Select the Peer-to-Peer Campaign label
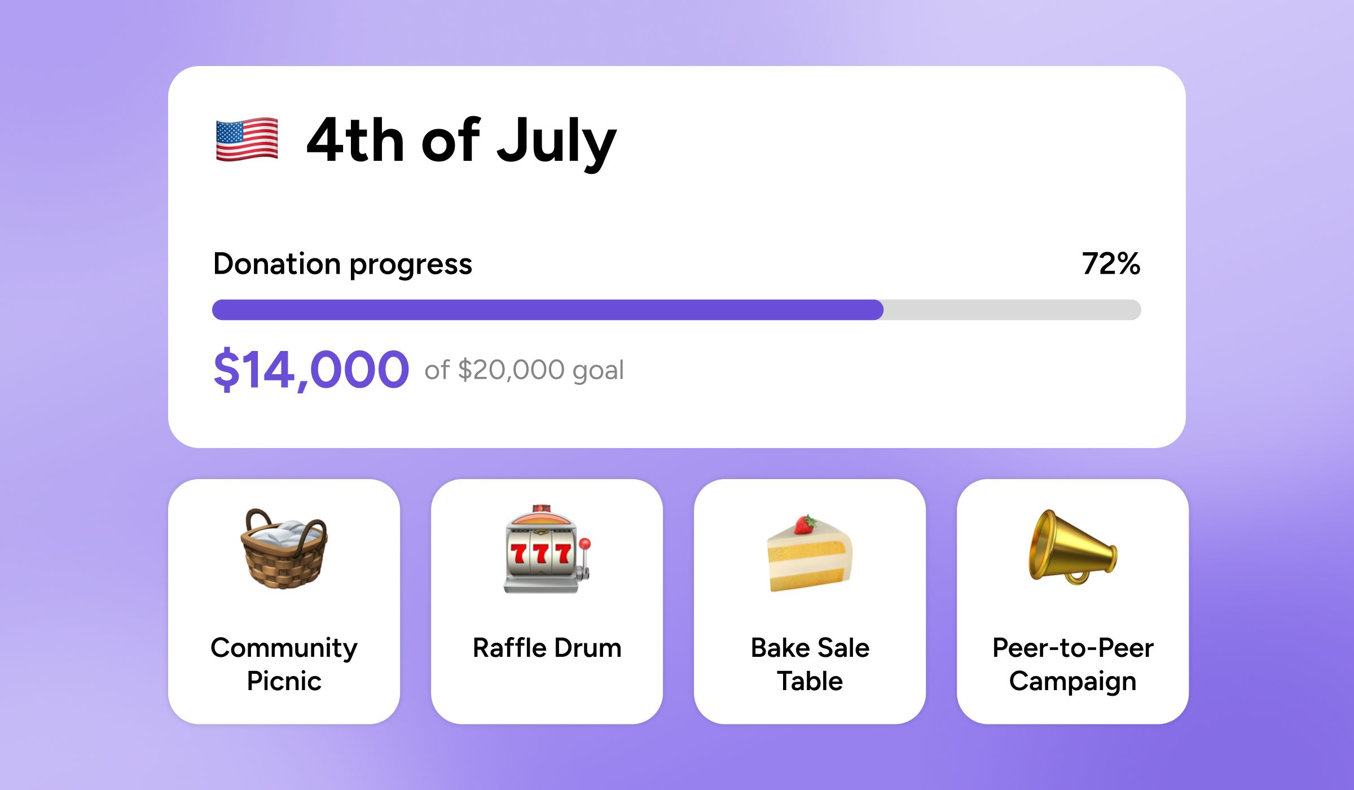1354x790 pixels. [1072, 665]
